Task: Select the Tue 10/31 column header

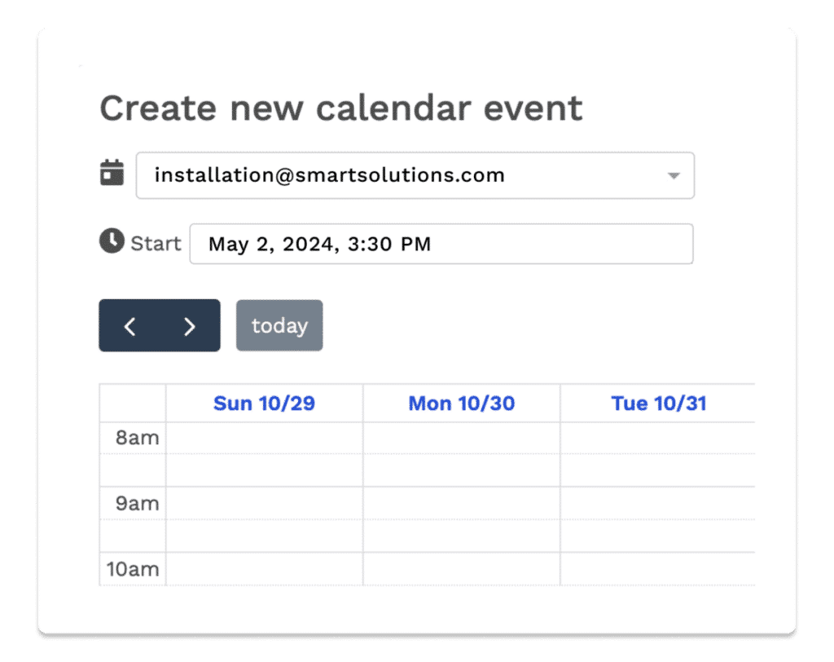Action: (658, 404)
